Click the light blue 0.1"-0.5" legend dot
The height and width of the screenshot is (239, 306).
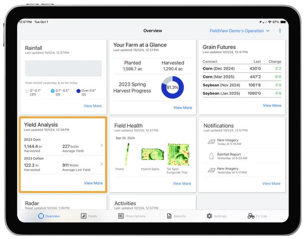click(53, 91)
